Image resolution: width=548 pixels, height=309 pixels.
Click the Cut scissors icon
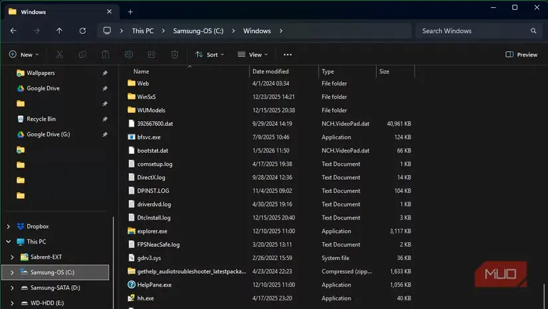coord(59,54)
